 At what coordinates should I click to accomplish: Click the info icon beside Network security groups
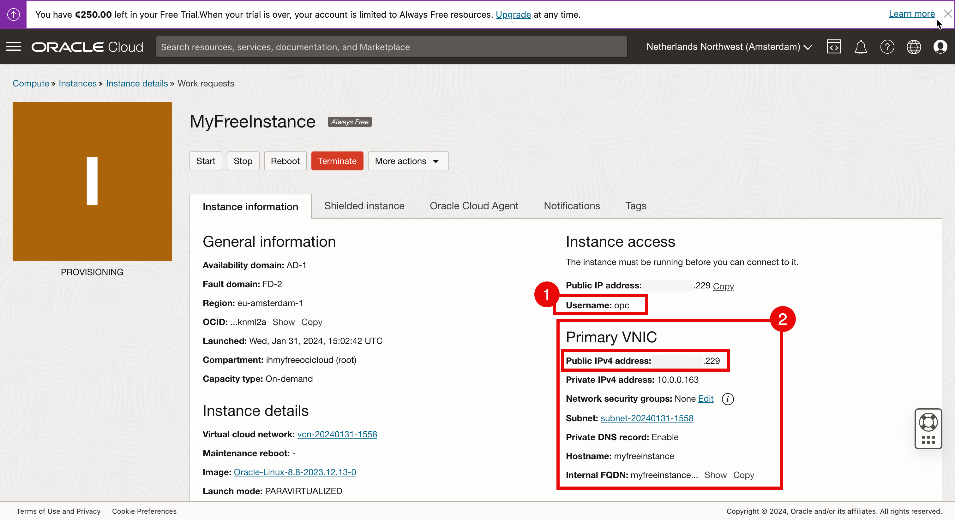(x=728, y=399)
